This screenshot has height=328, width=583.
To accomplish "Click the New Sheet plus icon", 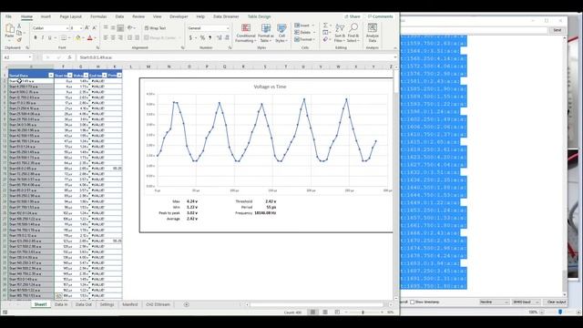I will 186,304.
